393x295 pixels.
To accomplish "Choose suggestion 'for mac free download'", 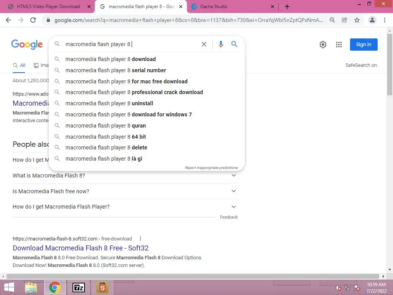I will pyautogui.click(x=147, y=81).
